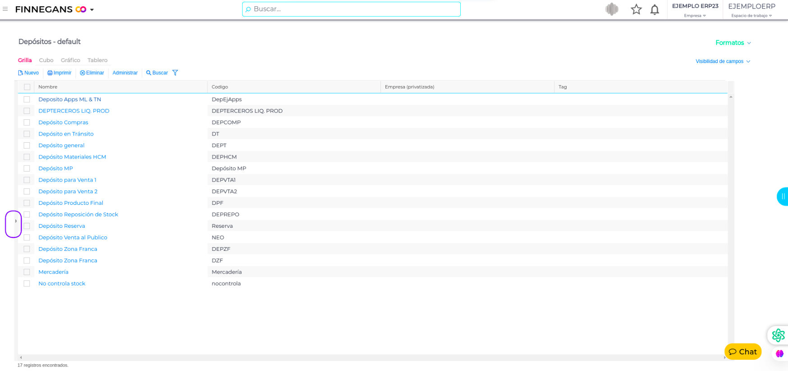Open the blue side panel handle

click(x=783, y=196)
